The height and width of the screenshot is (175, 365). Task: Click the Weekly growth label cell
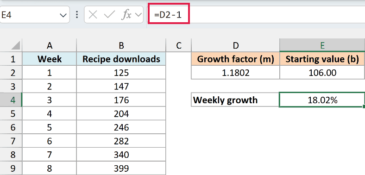[235, 100]
